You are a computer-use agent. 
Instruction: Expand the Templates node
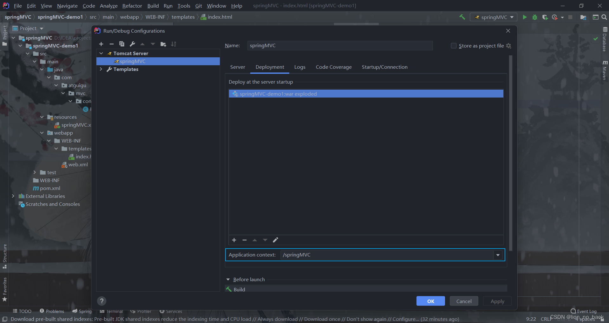[x=101, y=69]
